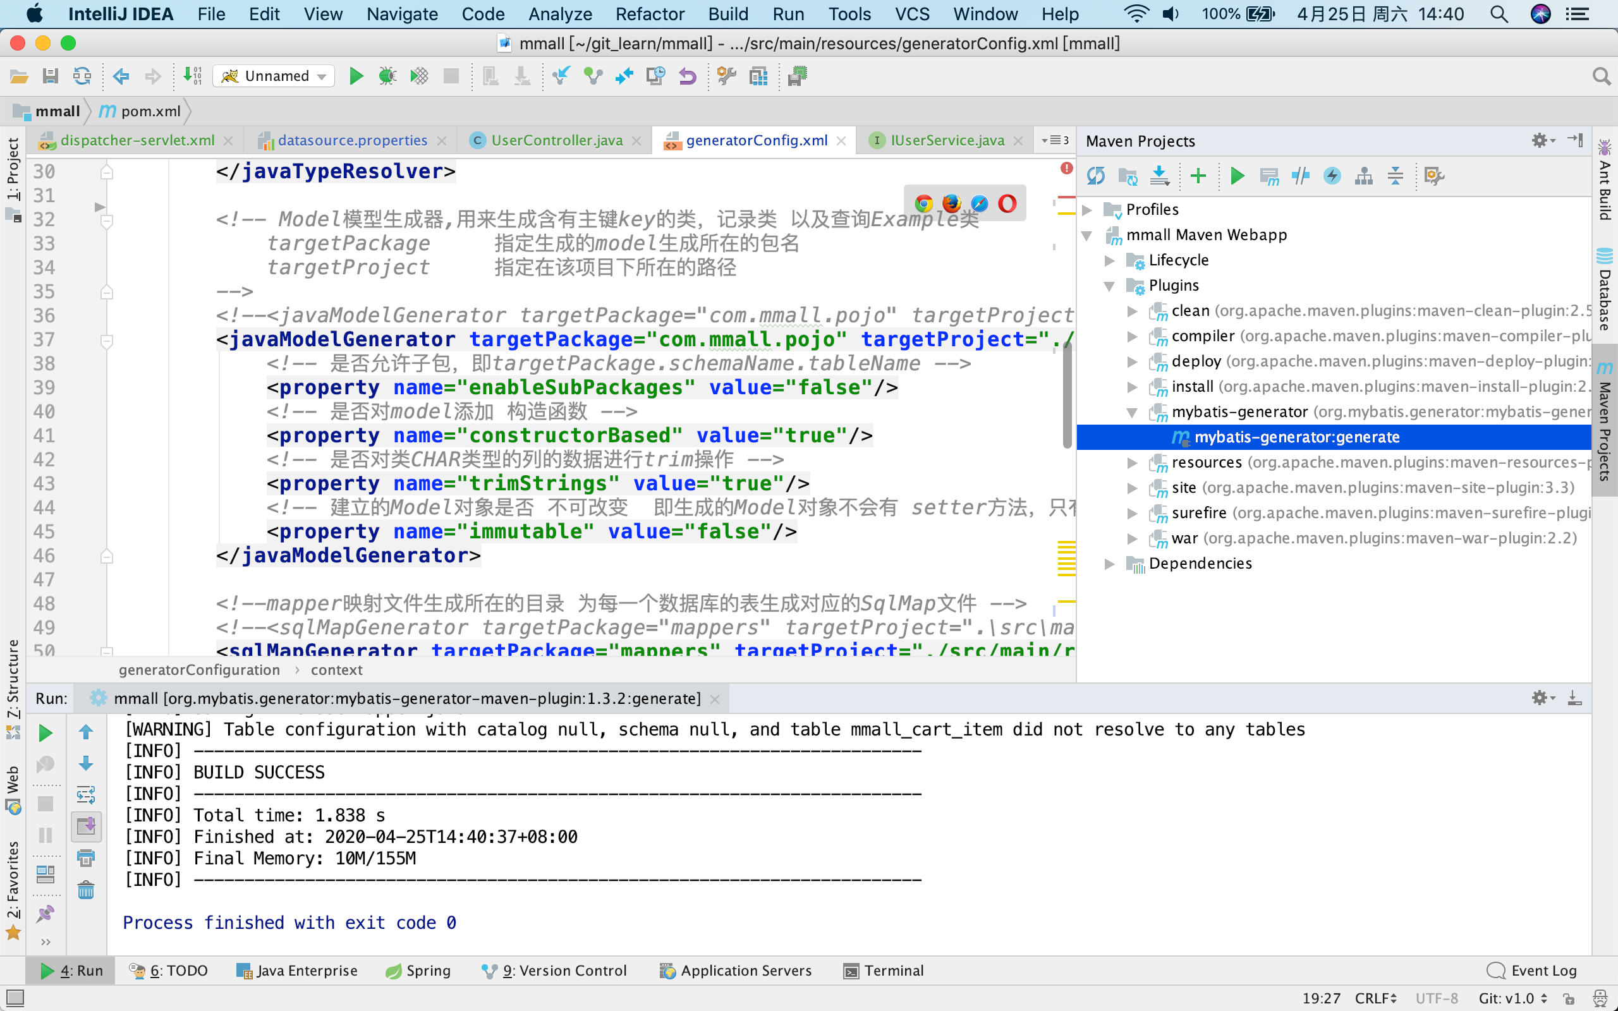
Task: Open in Chrome browser icon in editor
Action: [924, 203]
